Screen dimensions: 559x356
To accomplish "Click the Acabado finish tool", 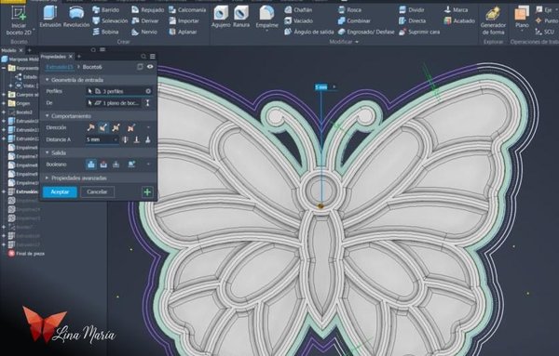I will tap(459, 21).
